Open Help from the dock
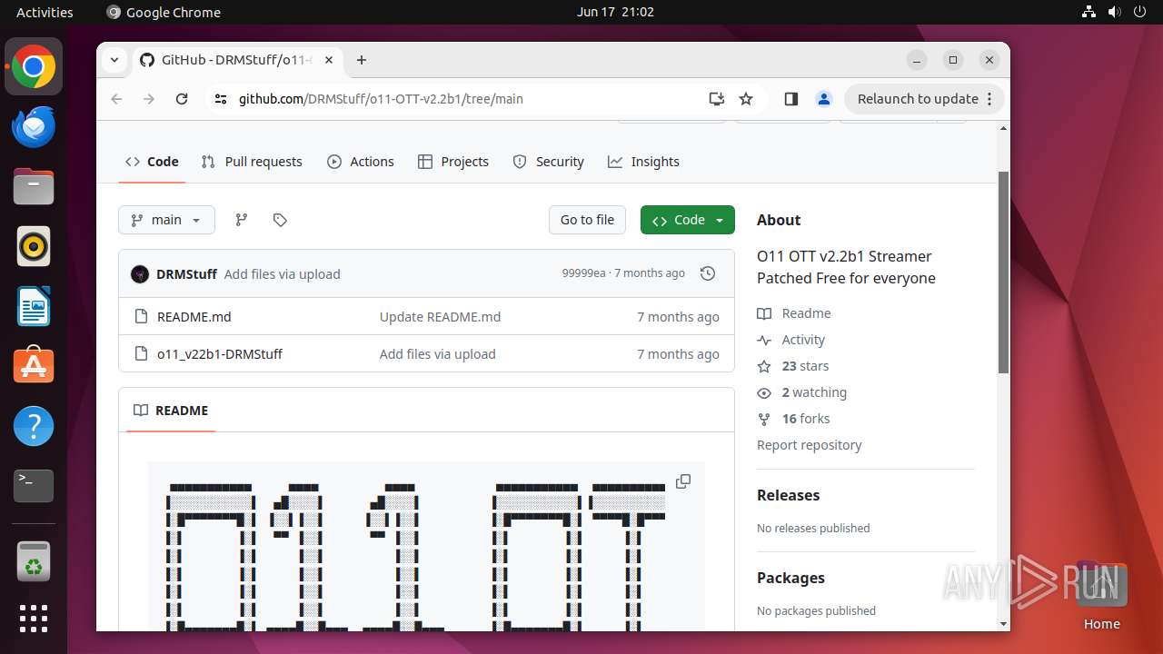The width and height of the screenshot is (1163, 654). click(x=34, y=426)
